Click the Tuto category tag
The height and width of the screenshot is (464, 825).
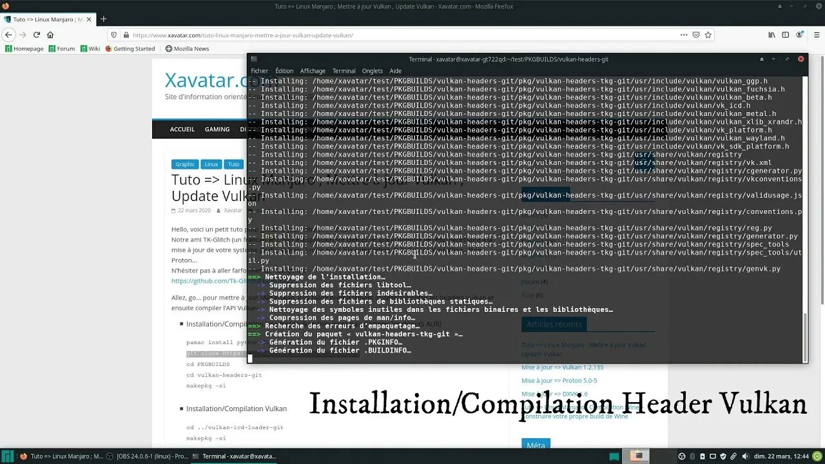tap(233, 164)
